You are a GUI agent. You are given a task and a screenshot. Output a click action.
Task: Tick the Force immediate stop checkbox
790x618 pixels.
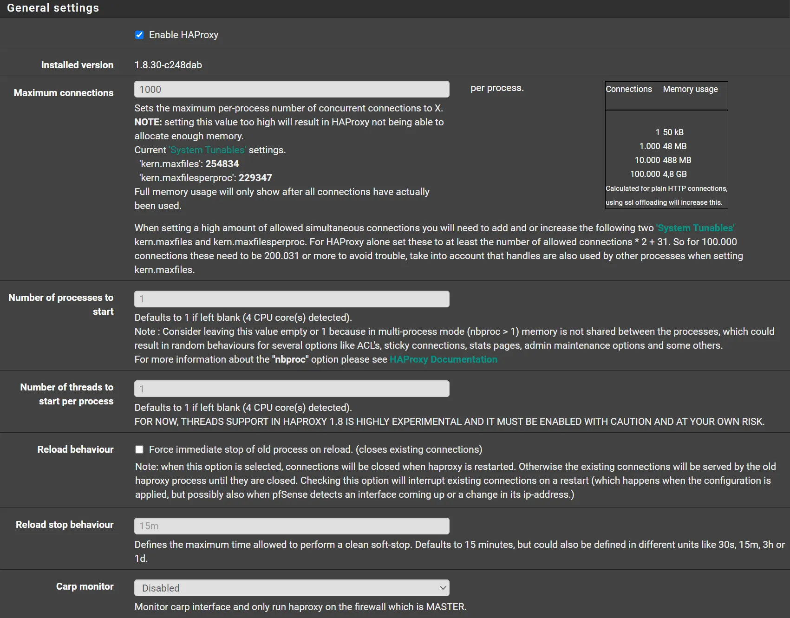[x=139, y=449]
